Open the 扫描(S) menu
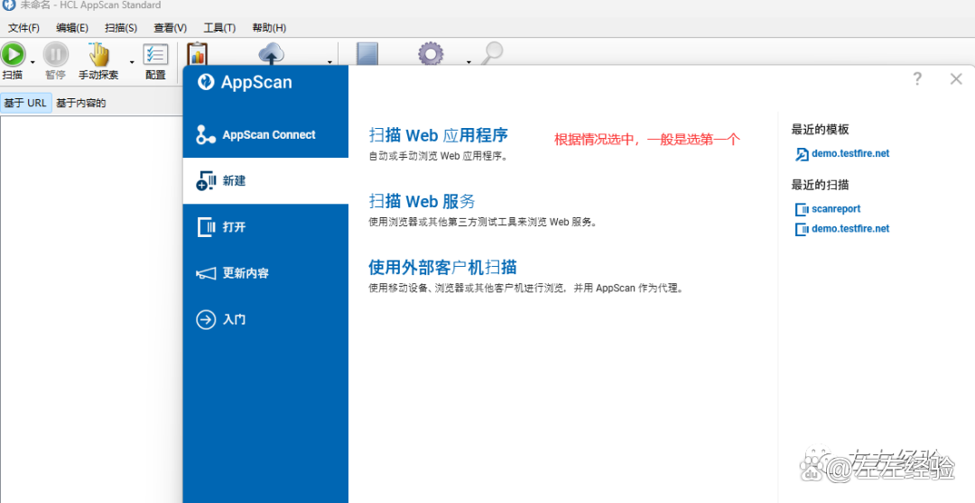The height and width of the screenshot is (503, 975). (121, 28)
